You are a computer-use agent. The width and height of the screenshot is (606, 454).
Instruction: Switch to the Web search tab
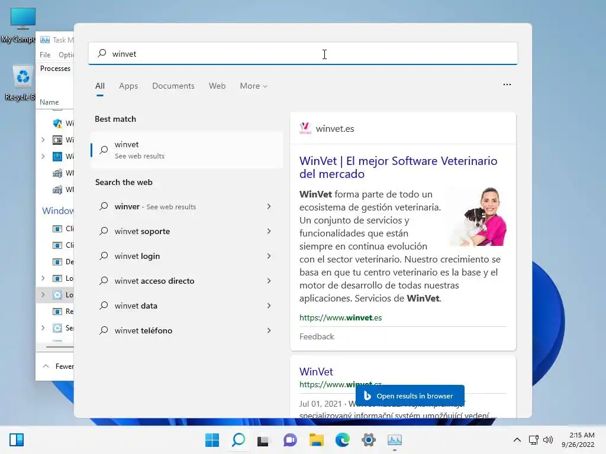click(217, 86)
